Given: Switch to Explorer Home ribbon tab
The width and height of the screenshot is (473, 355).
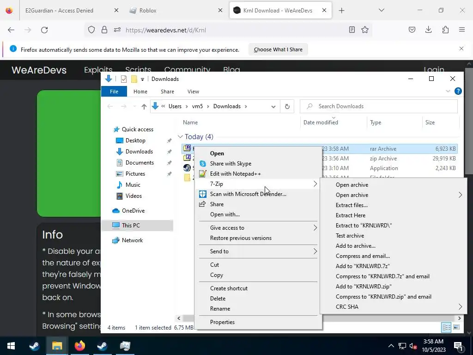Looking at the screenshot, I should pyautogui.click(x=140, y=92).
